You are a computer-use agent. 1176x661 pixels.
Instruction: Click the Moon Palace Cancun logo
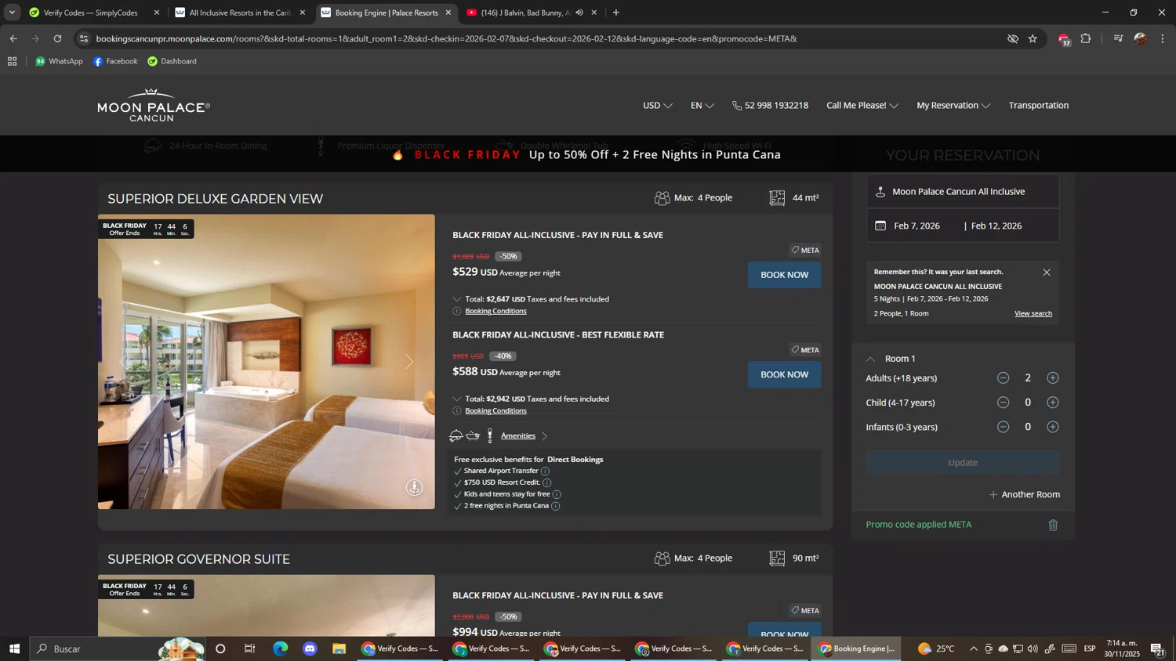coord(154,105)
